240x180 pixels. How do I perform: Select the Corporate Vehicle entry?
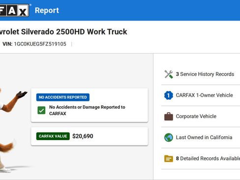point(196,116)
